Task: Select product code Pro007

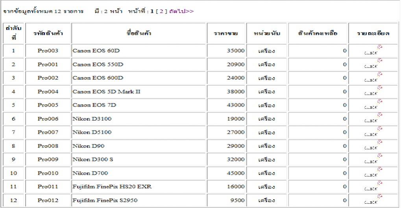Action: [48, 133]
